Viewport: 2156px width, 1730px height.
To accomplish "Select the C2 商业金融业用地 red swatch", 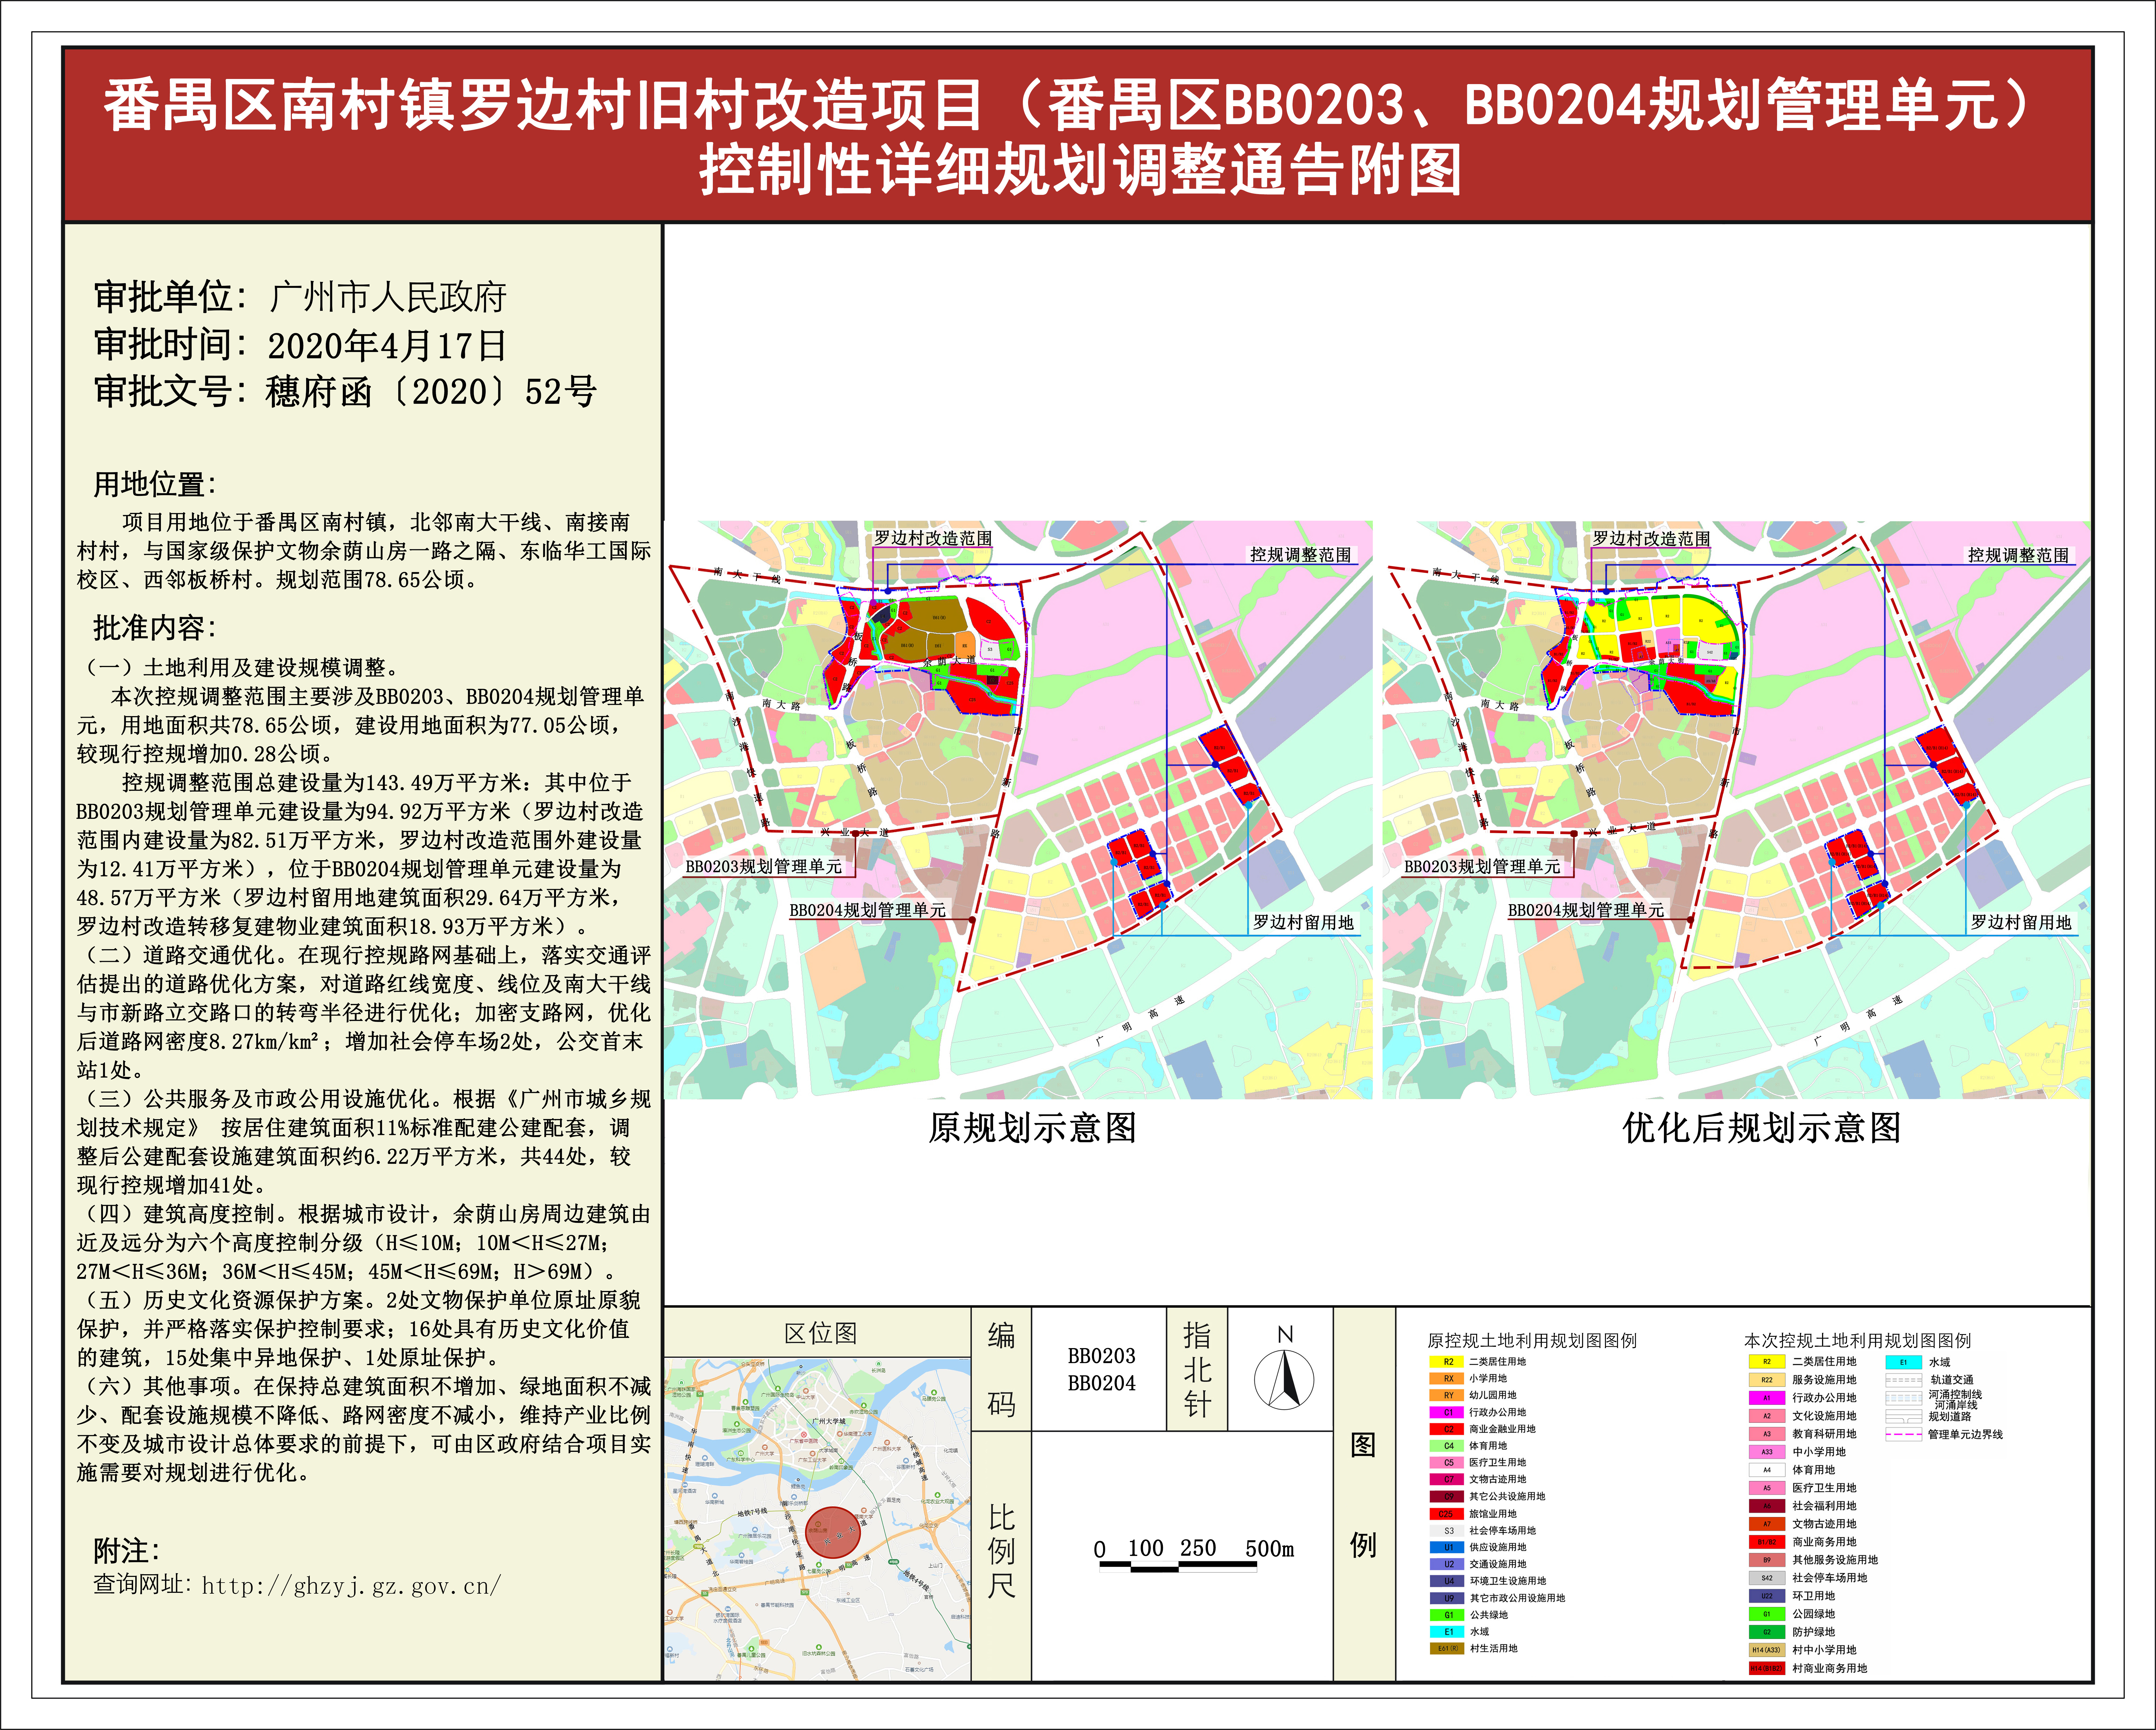I will tap(1447, 1429).
